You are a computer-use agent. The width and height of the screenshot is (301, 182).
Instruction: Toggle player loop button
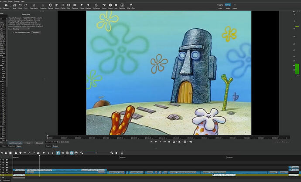coord(174,142)
